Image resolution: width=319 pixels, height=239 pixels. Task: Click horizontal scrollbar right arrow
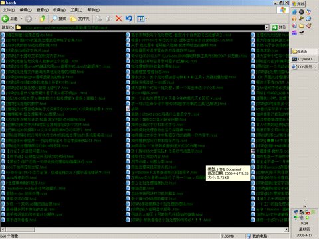(286, 230)
